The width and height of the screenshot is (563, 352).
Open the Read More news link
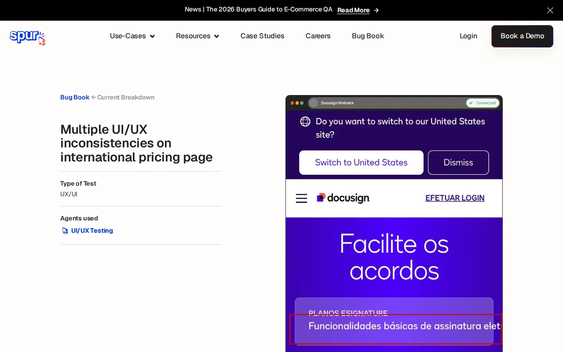[x=353, y=10]
